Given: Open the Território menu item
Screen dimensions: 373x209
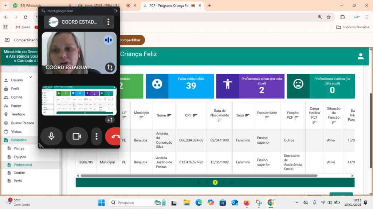Looking at the screenshot, I should tap(18, 114).
